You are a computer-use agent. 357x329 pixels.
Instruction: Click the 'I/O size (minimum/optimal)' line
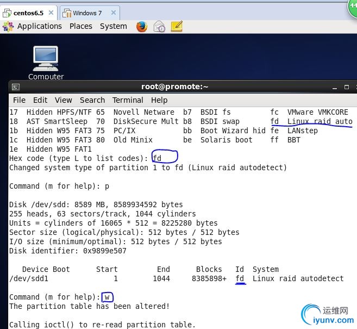[115, 241]
